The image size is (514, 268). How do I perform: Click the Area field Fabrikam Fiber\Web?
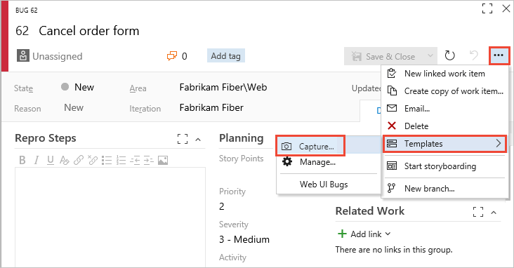[x=223, y=87]
